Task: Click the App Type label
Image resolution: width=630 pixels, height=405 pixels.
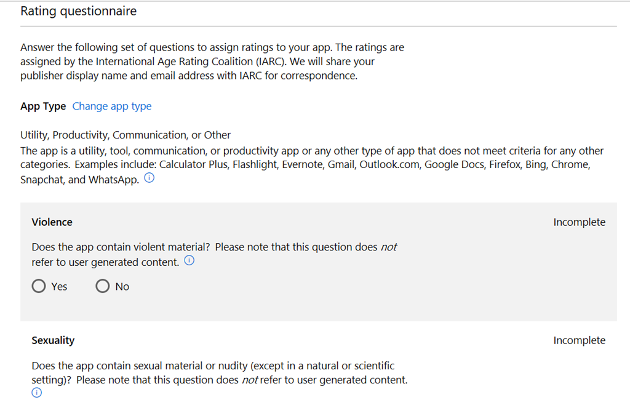Action: click(43, 106)
